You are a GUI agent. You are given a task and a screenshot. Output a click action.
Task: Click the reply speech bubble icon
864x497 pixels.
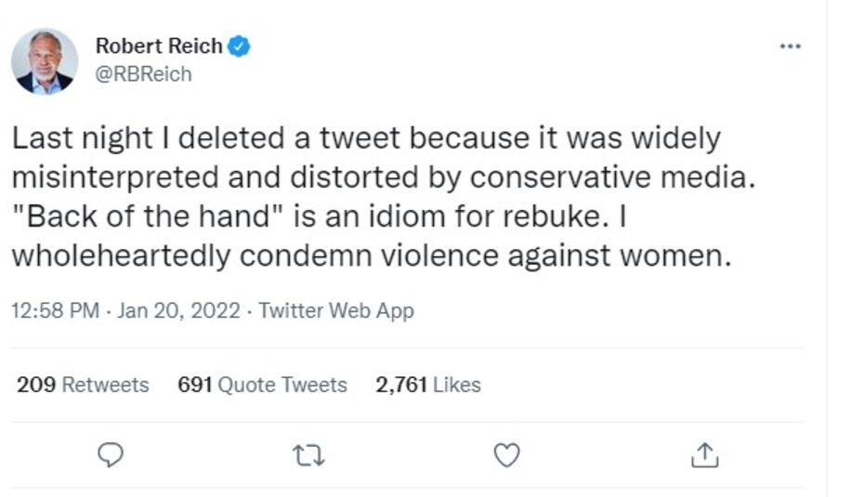111,454
